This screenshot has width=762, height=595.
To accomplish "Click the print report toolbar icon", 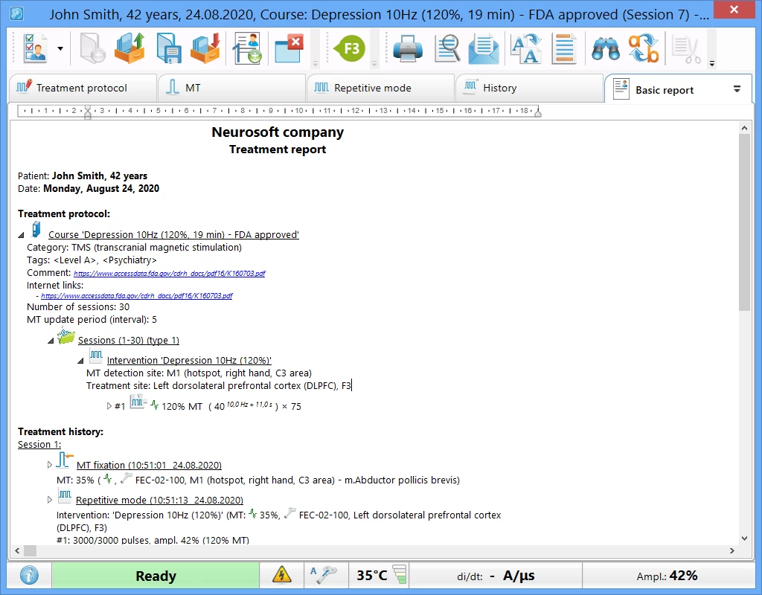I will 408,49.
